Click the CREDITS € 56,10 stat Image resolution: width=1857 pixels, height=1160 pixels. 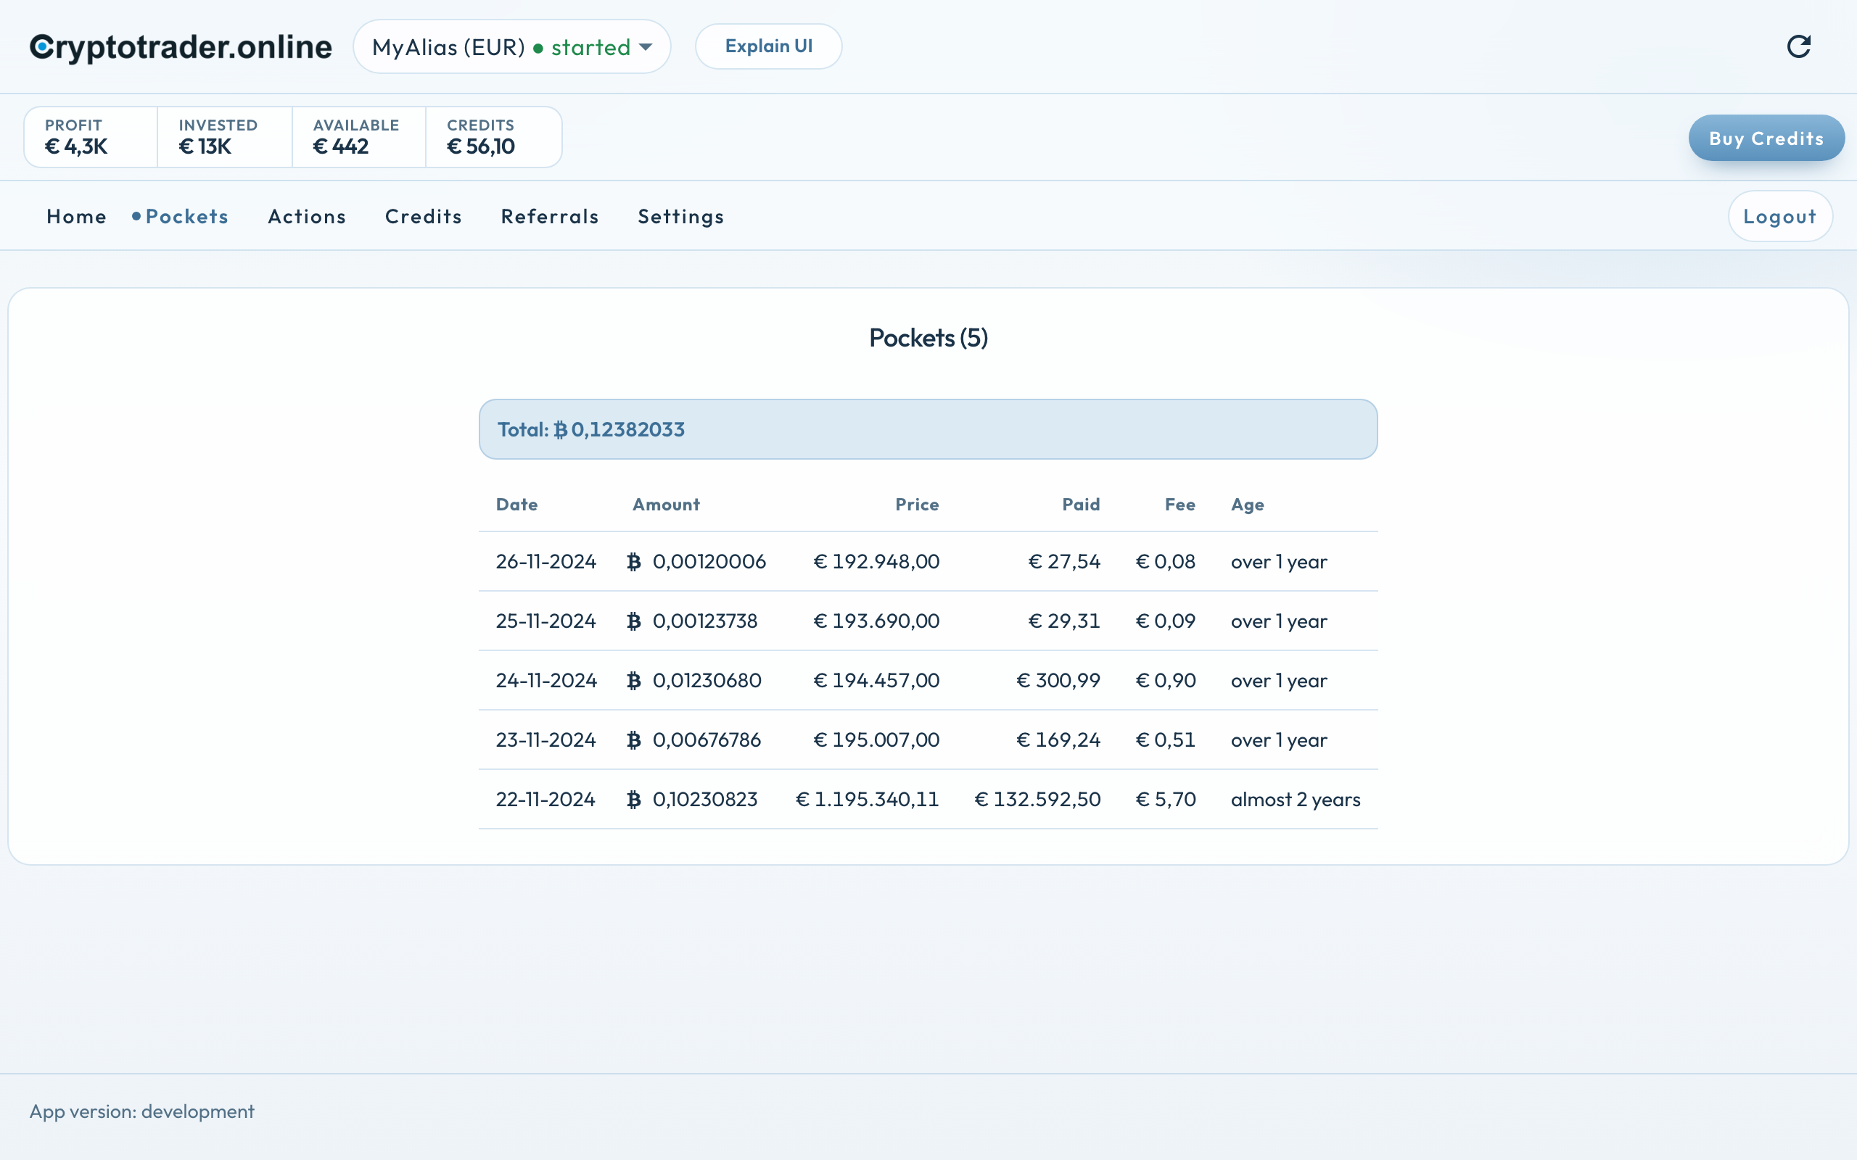493,137
